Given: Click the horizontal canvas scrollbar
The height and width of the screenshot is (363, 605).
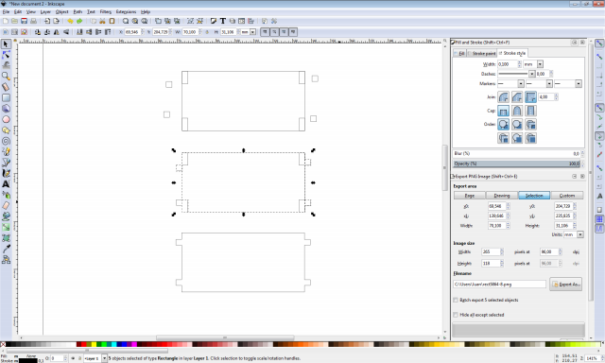Looking at the screenshot, I should tap(225, 337).
